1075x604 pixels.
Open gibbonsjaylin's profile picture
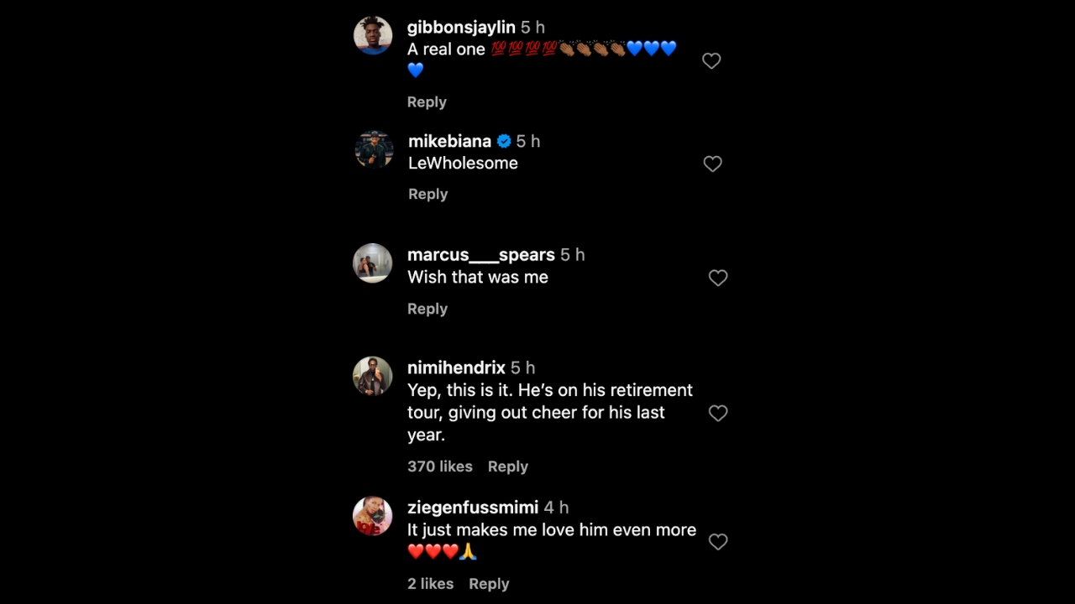click(372, 35)
